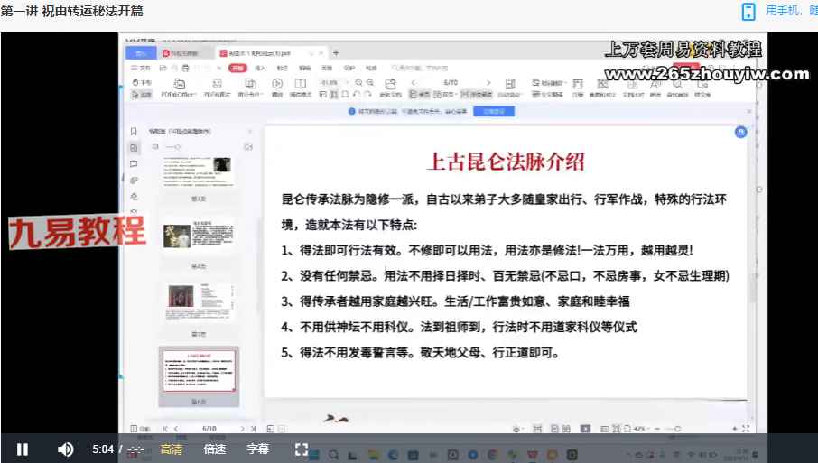Switch to the 开始 ribbon tab
The image size is (818, 463).
(237, 68)
